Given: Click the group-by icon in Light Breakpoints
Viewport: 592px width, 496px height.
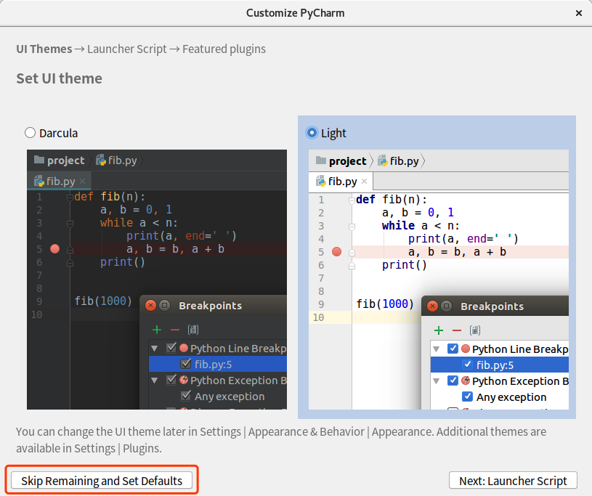Looking at the screenshot, I should pos(474,330).
